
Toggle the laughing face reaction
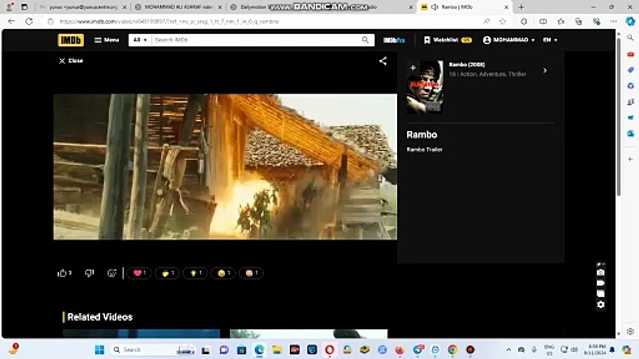[x=223, y=273]
